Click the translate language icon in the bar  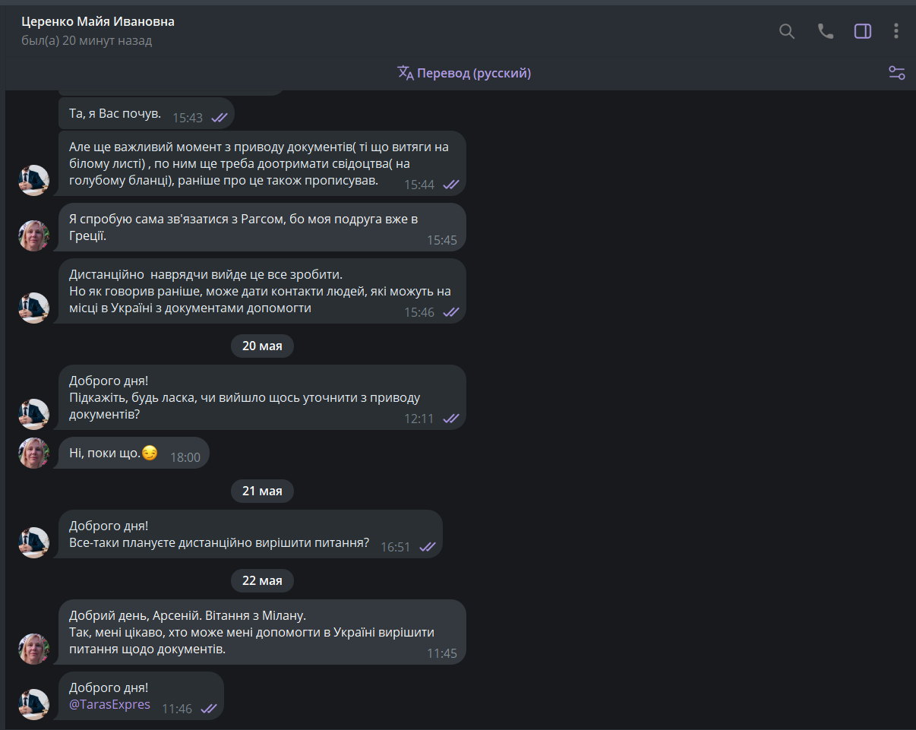pos(406,73)
